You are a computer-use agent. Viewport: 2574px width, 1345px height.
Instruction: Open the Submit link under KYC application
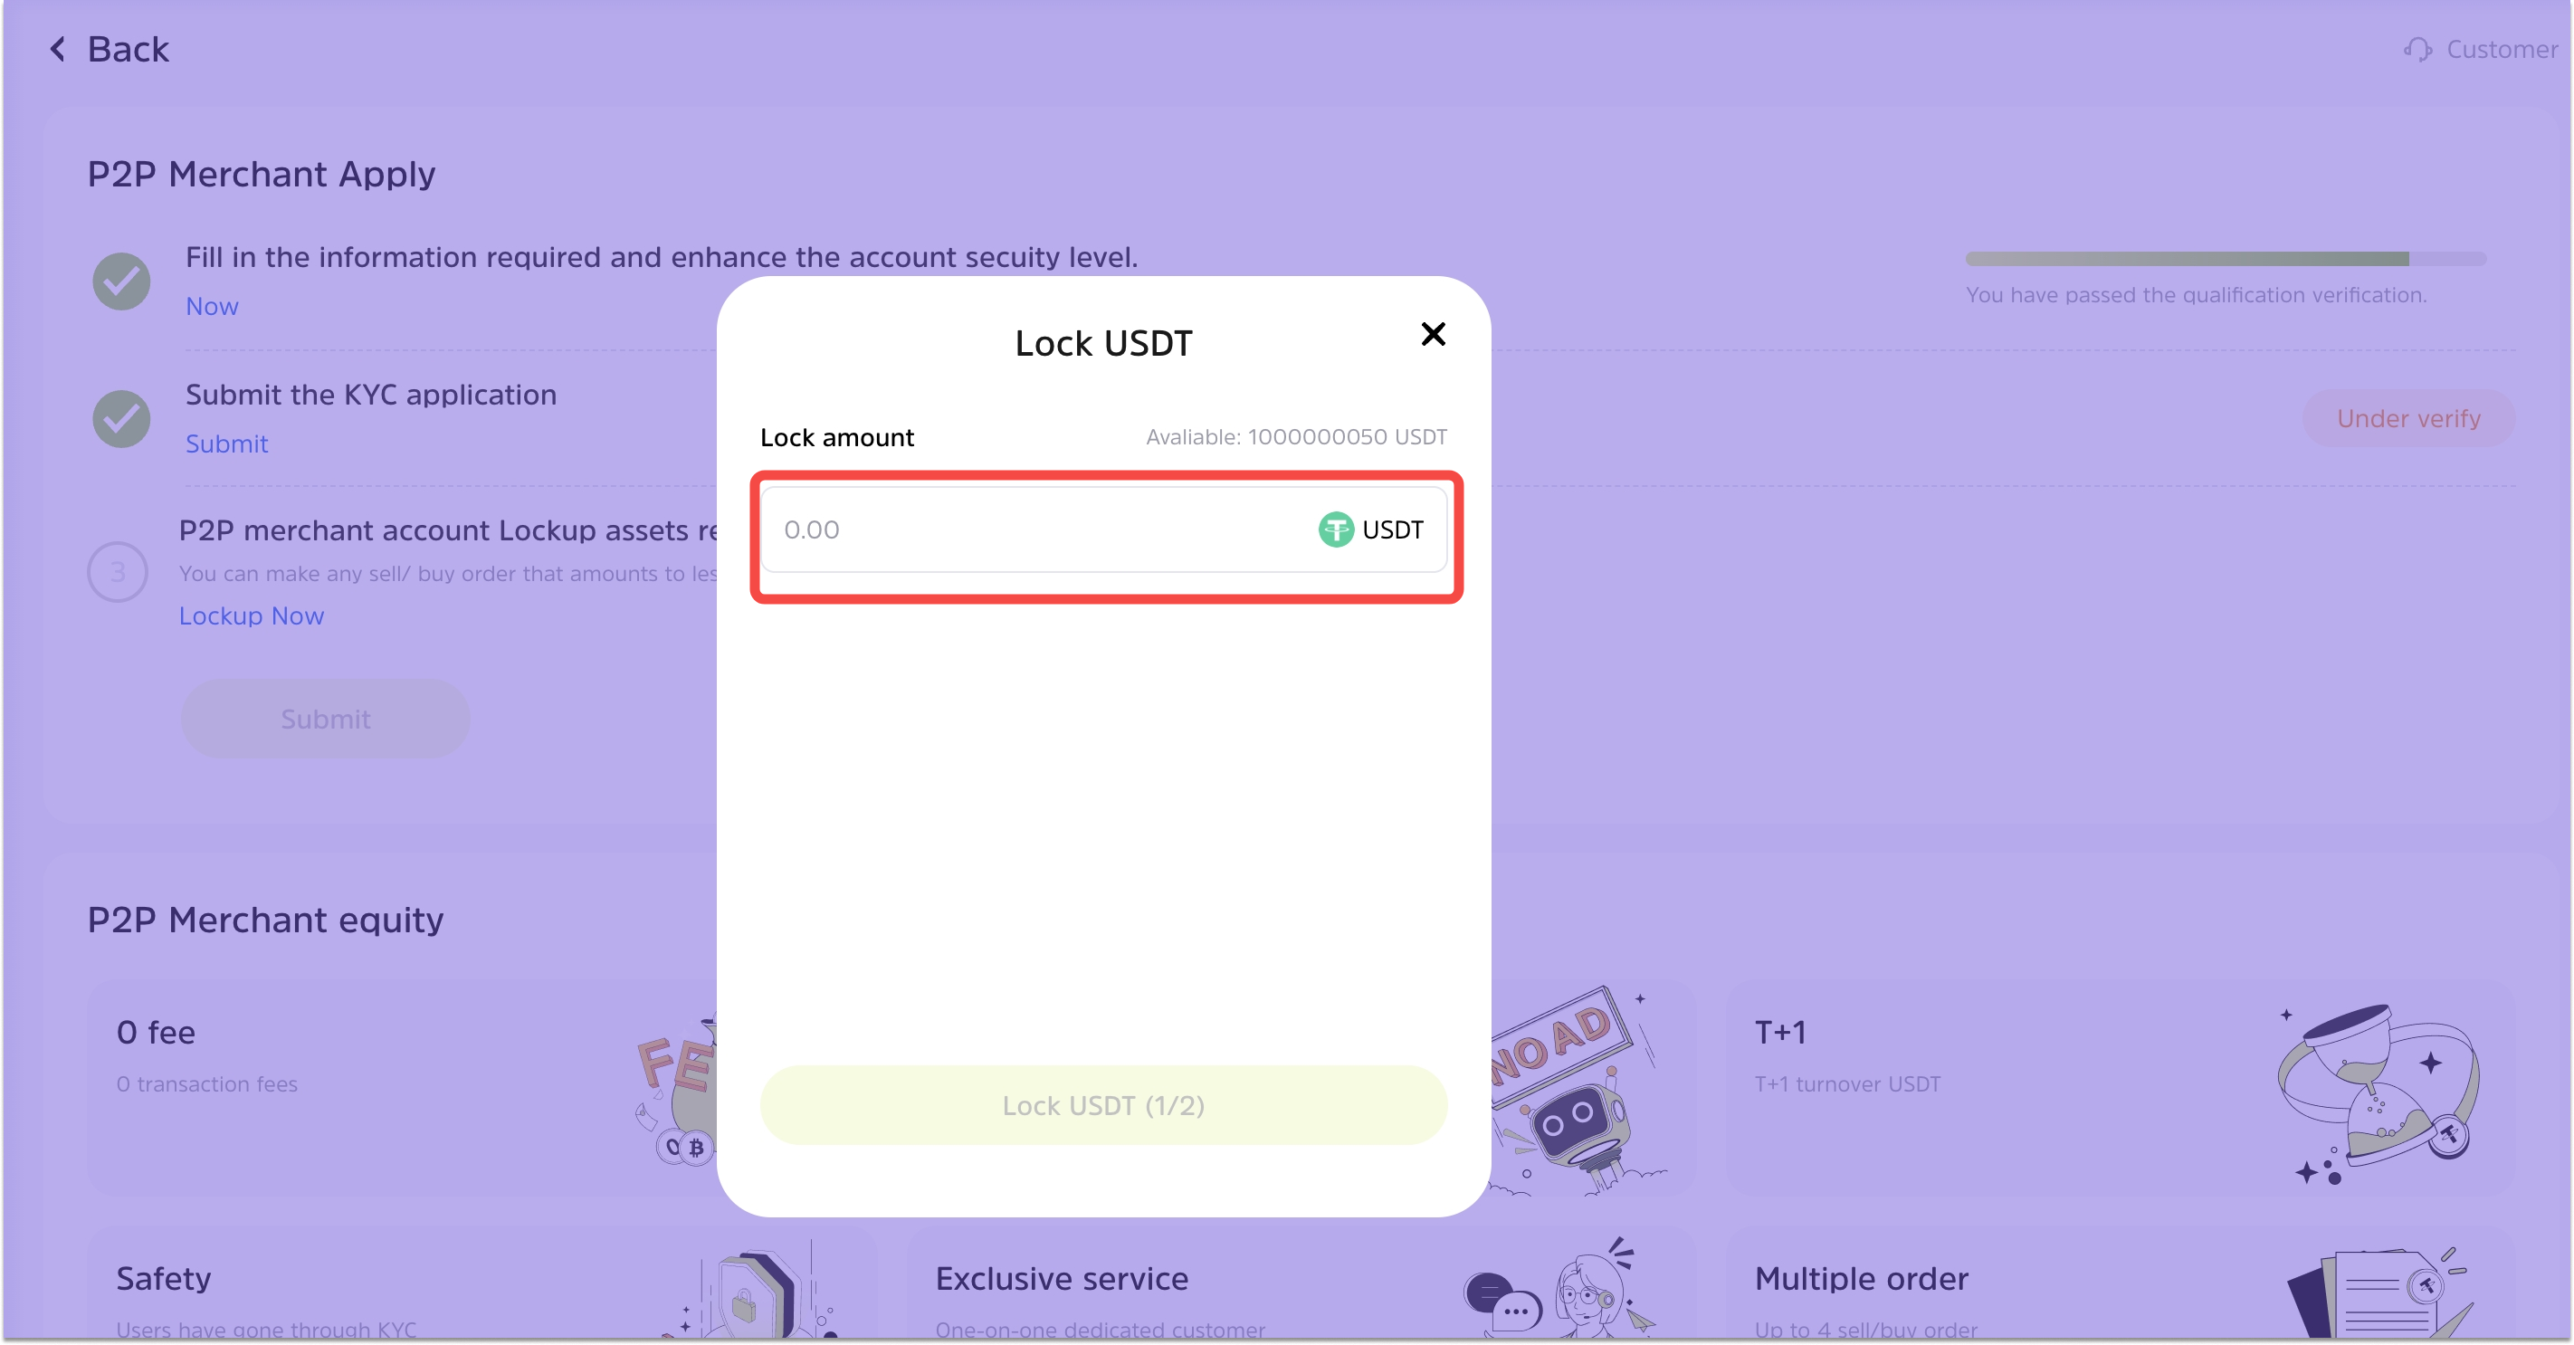tap(227, 444)
